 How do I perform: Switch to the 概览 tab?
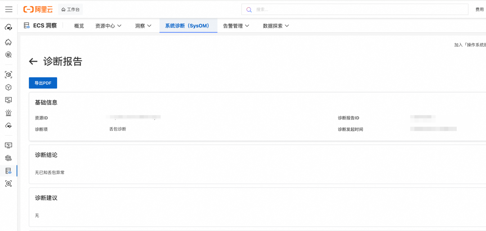79,26
